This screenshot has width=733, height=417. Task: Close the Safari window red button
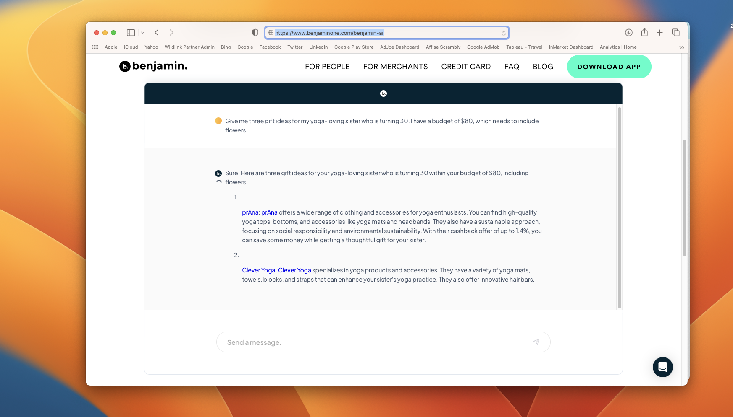tap(97, 33)
